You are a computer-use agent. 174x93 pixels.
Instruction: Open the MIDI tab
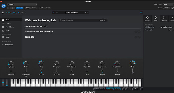(x=156, y=19)
